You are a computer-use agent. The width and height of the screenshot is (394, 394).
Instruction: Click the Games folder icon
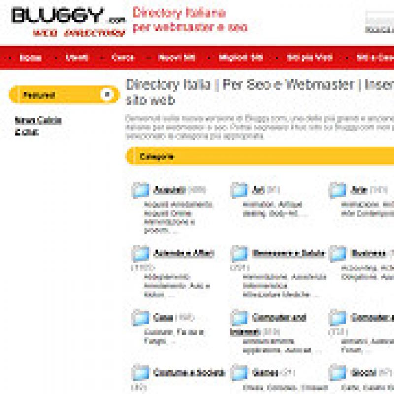pyautogui.click(x=239, y=373)
